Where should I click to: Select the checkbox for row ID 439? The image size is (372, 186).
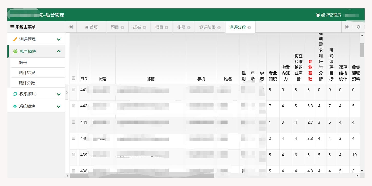pos(74,155)
